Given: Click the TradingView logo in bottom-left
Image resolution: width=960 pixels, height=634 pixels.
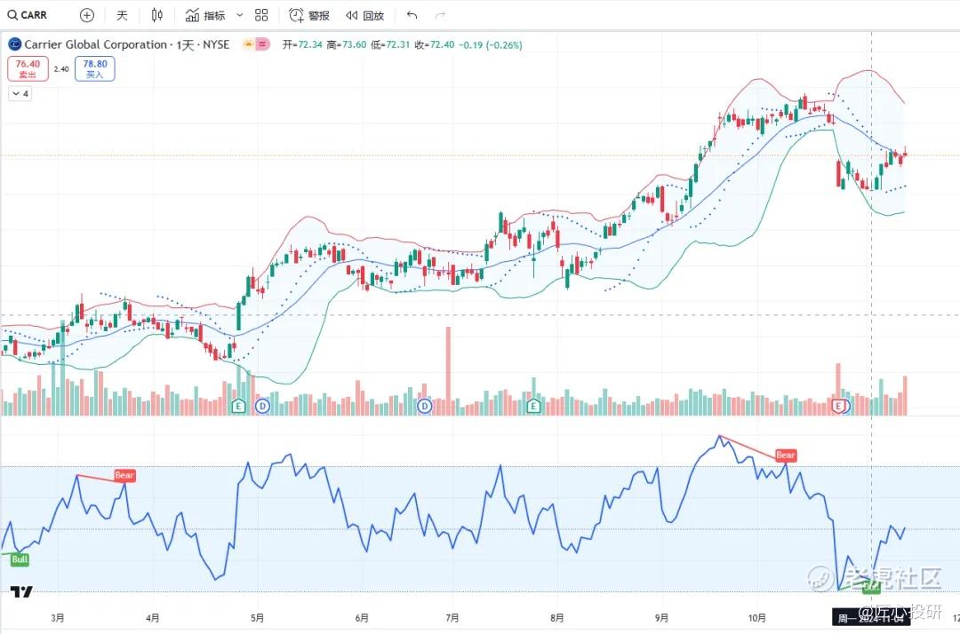Looking at the screenshot, I should click(21, 591).
